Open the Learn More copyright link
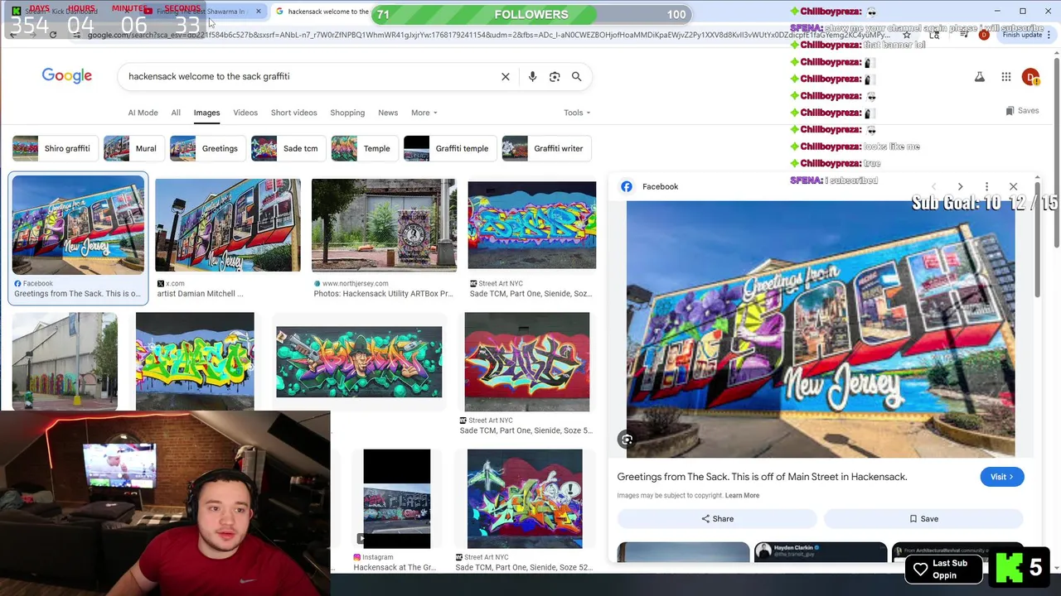This screenshot has height=596, width=1061. (x=742, y=495)
